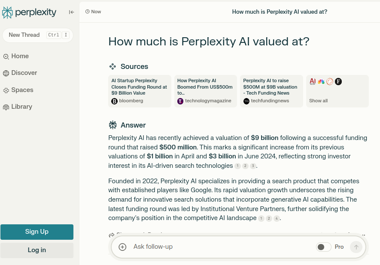The height and width of the screenshot is (265, 380).
Task: Collapse the sidebar with arrow icon
Action: click(x=72, y=12)
